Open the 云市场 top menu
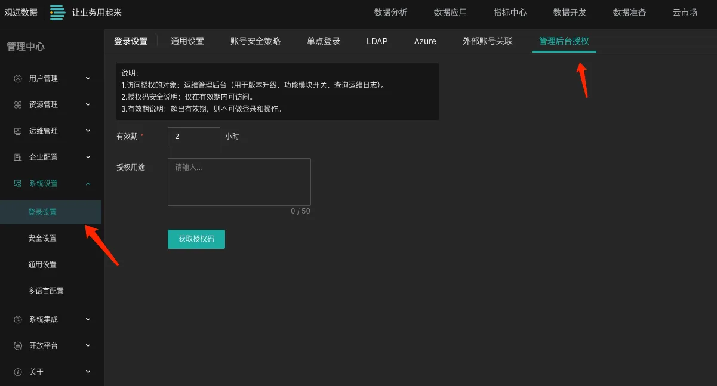The width and height of the screenshot is (717, 386). coord(685,12)
